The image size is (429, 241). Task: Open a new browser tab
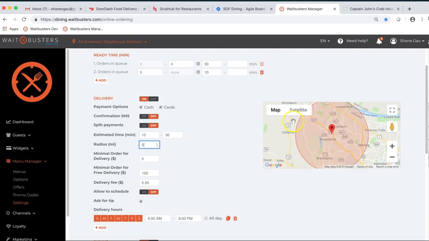pyautogui.click(x=409, y=9)
